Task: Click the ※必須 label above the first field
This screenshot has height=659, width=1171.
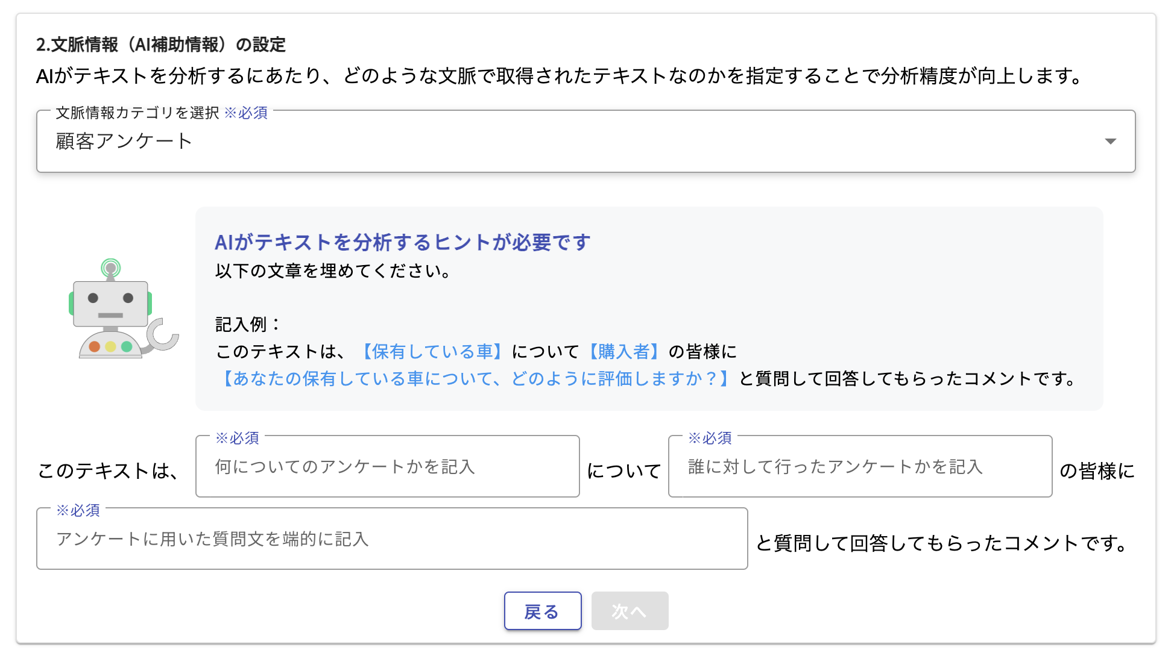Action: (x=238, y=438)
